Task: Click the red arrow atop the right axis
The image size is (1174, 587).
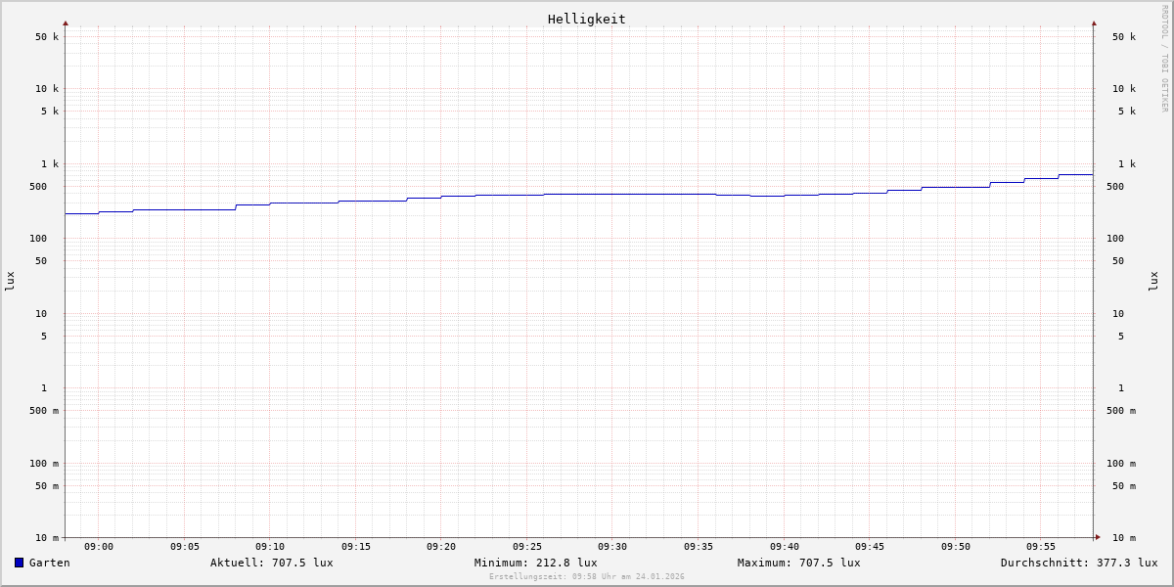Action: (1094, 23)
